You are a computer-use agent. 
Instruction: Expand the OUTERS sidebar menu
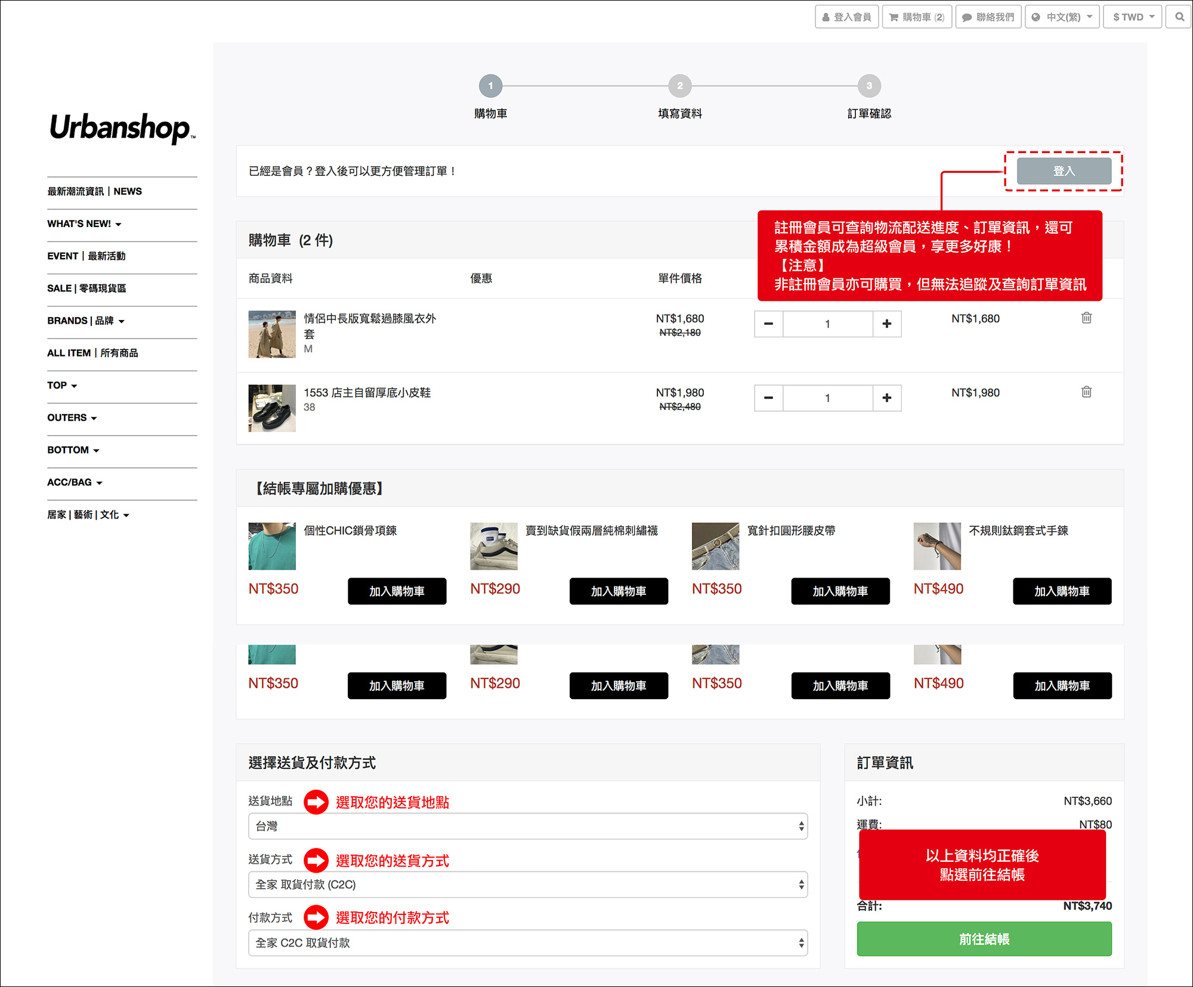72,418
